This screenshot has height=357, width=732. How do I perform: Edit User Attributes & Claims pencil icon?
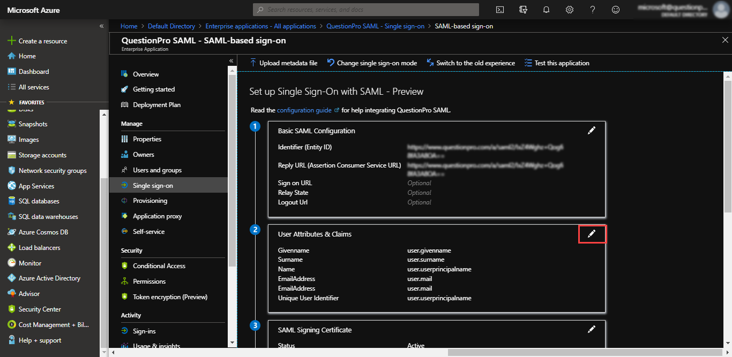592,234
